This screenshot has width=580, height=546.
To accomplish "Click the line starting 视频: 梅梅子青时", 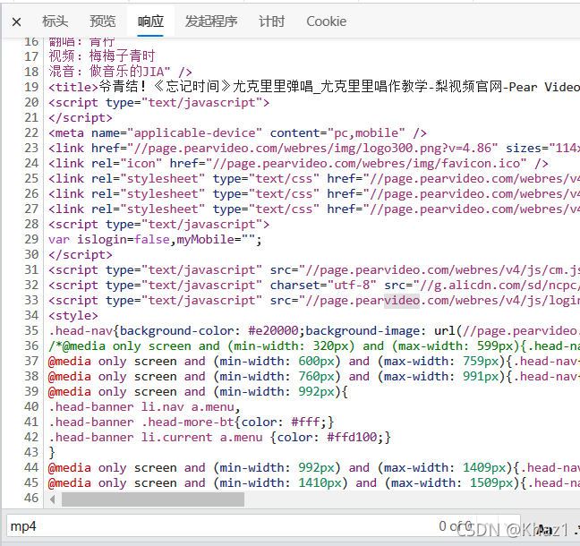I will pos(102,56).
